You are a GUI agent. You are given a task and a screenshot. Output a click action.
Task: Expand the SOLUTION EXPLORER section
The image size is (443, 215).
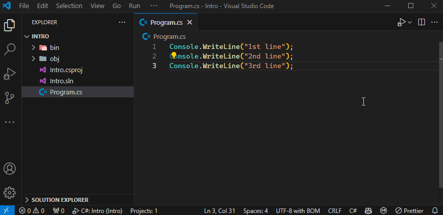click(x=78, y=200)
